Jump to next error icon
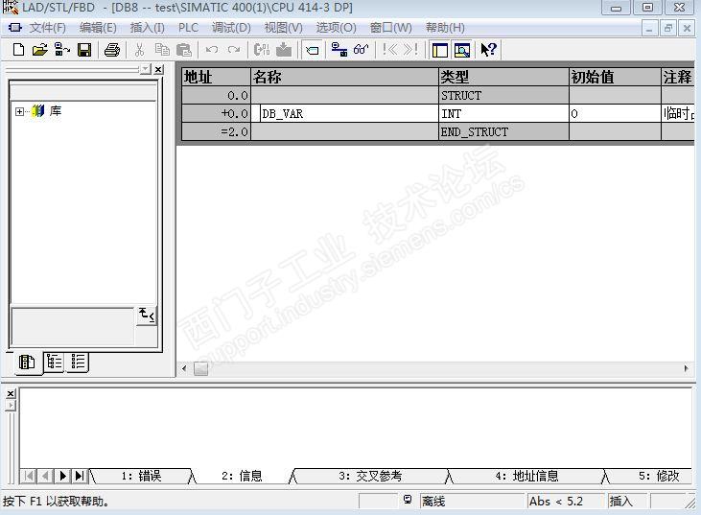701x515 pixels. click(410, 50)
